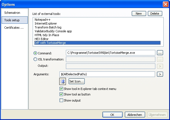Click into the Command path field
The image size is (170, 120).
coord(110,53)
